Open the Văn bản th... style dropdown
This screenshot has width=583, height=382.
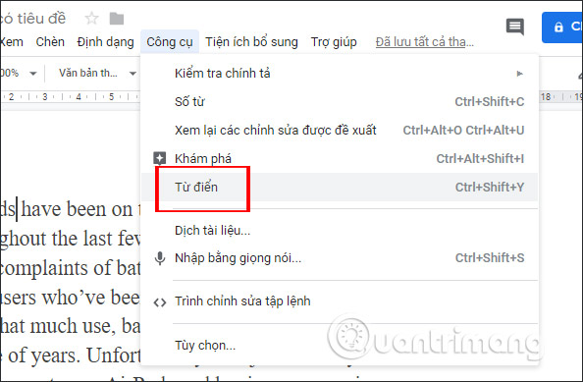(97, 73)
